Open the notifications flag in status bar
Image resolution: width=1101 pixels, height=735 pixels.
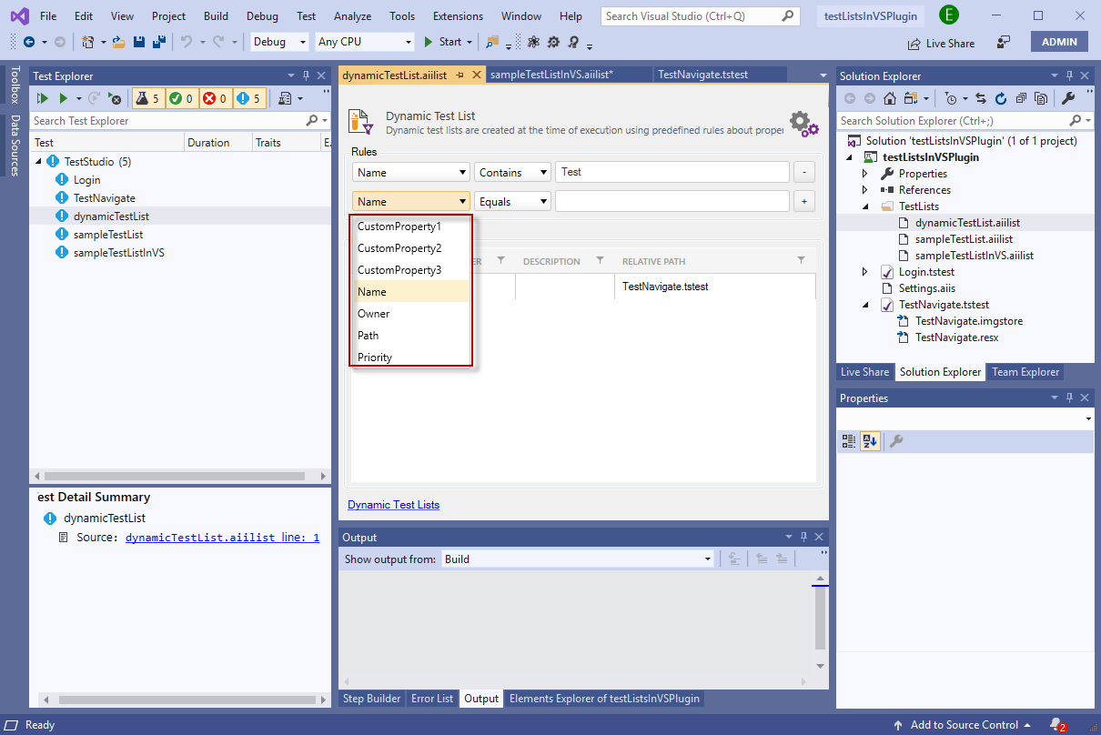[x=1056, y=725]
